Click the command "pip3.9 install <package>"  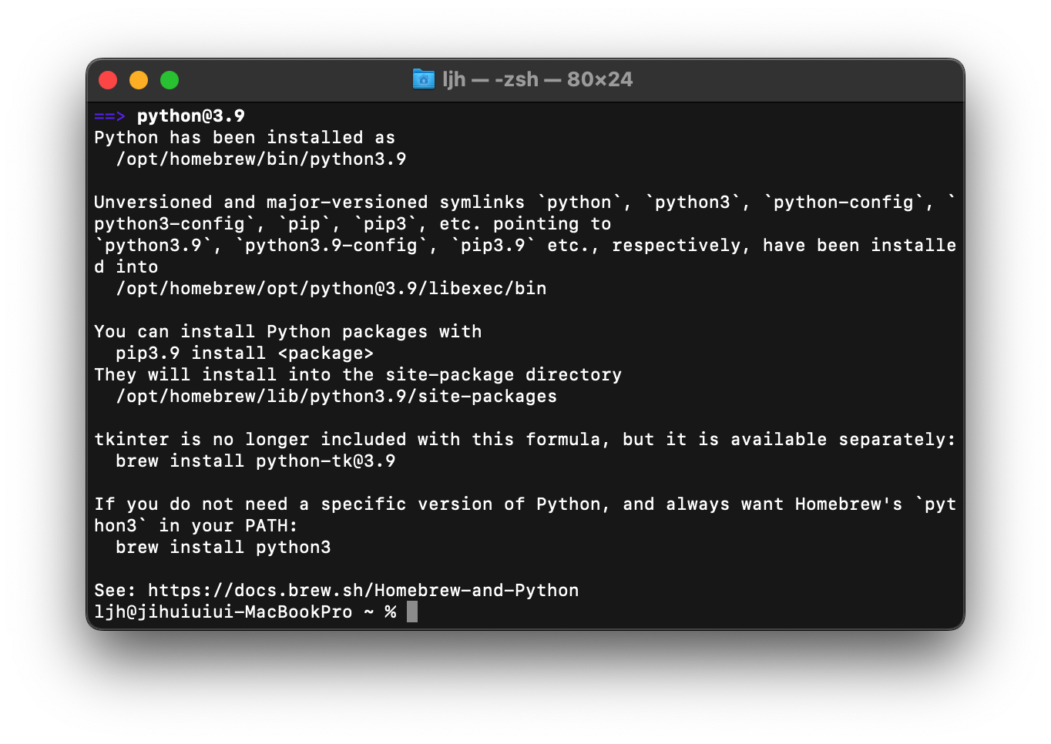(244, 354)
